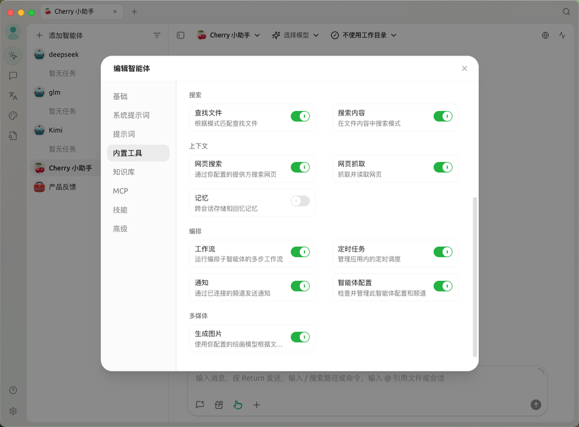Toggle the 搜索内容 switch
579x427 pixels.
pyautogui.click(x=443, y=117)
